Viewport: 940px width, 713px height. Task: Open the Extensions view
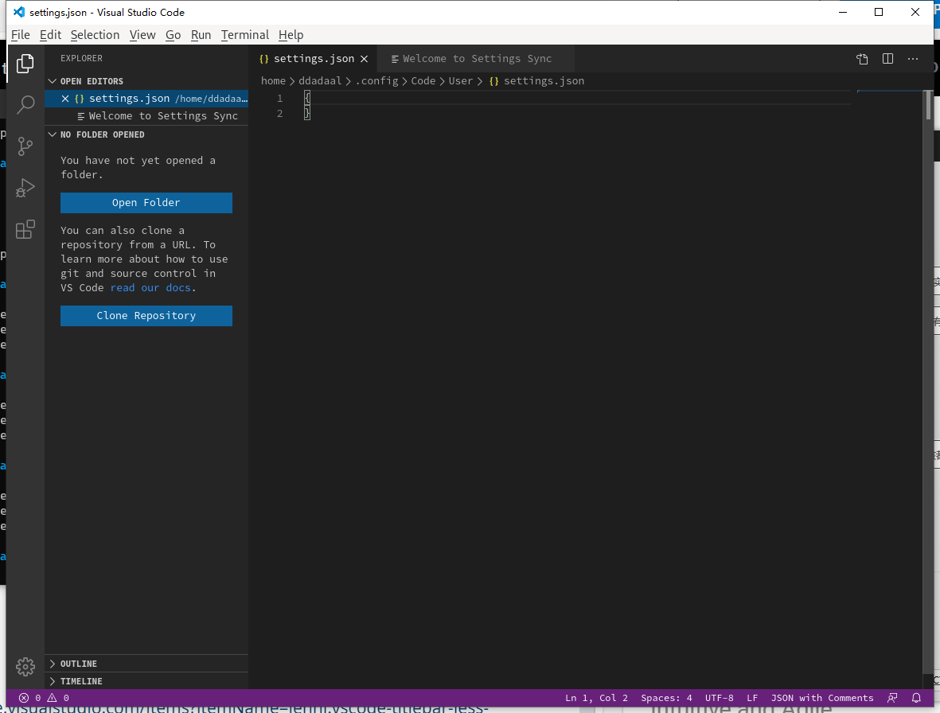coord(25,229)
